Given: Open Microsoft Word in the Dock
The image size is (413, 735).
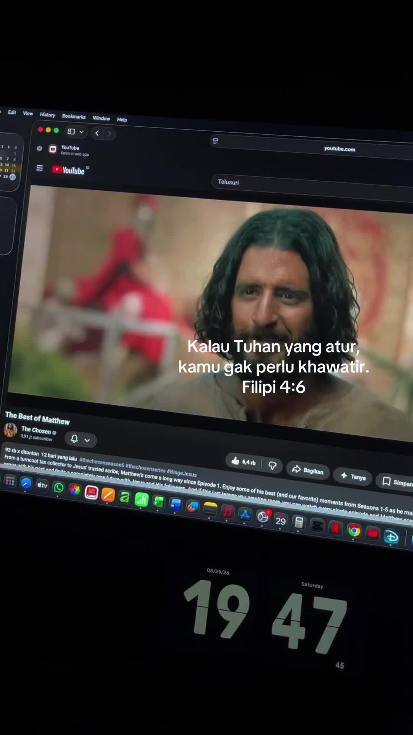Looking at the screenshot, I should pos(176,505).
